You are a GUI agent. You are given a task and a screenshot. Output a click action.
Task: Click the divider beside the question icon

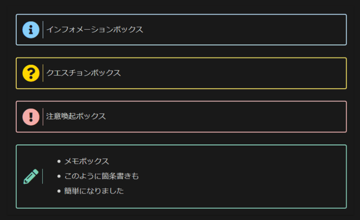tap(43, 73)
